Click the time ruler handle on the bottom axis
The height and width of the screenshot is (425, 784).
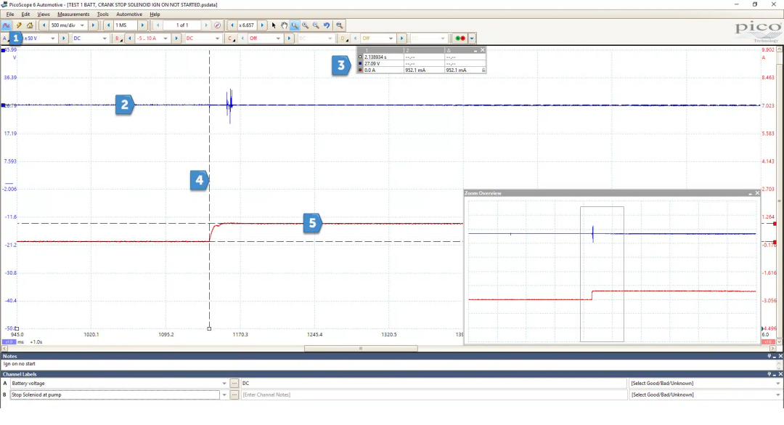click(209, 328)
